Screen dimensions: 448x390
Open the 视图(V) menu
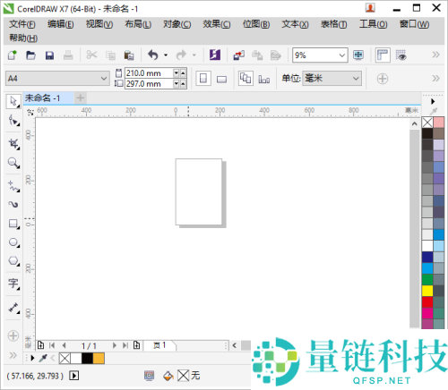pos(99,24)
